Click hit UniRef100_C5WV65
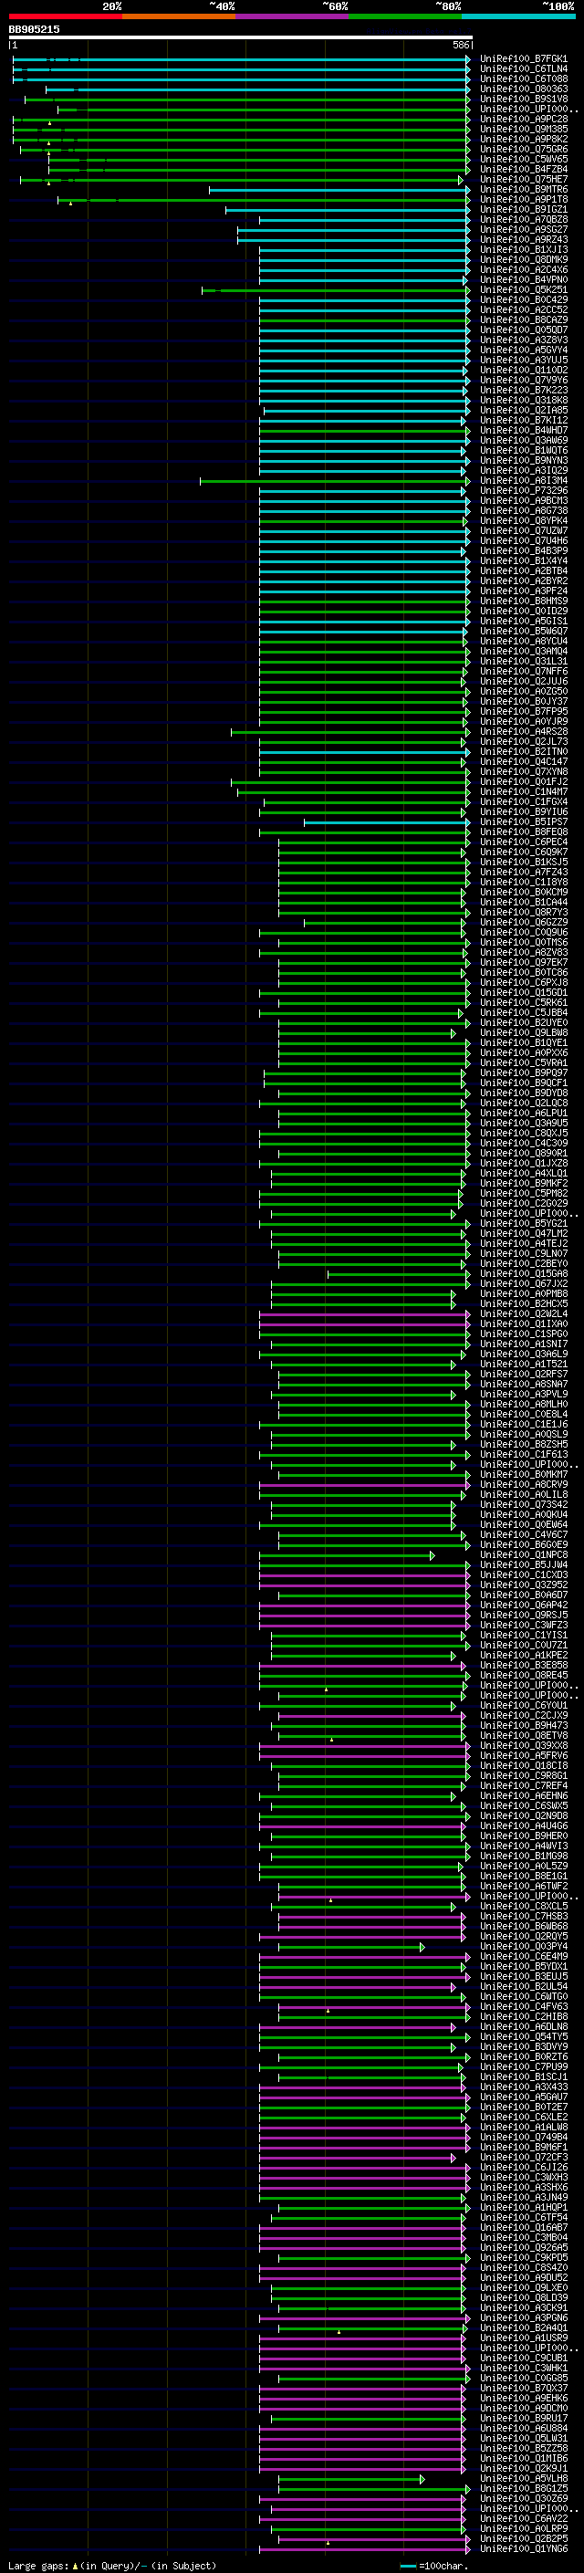 [x=524, y=160]
